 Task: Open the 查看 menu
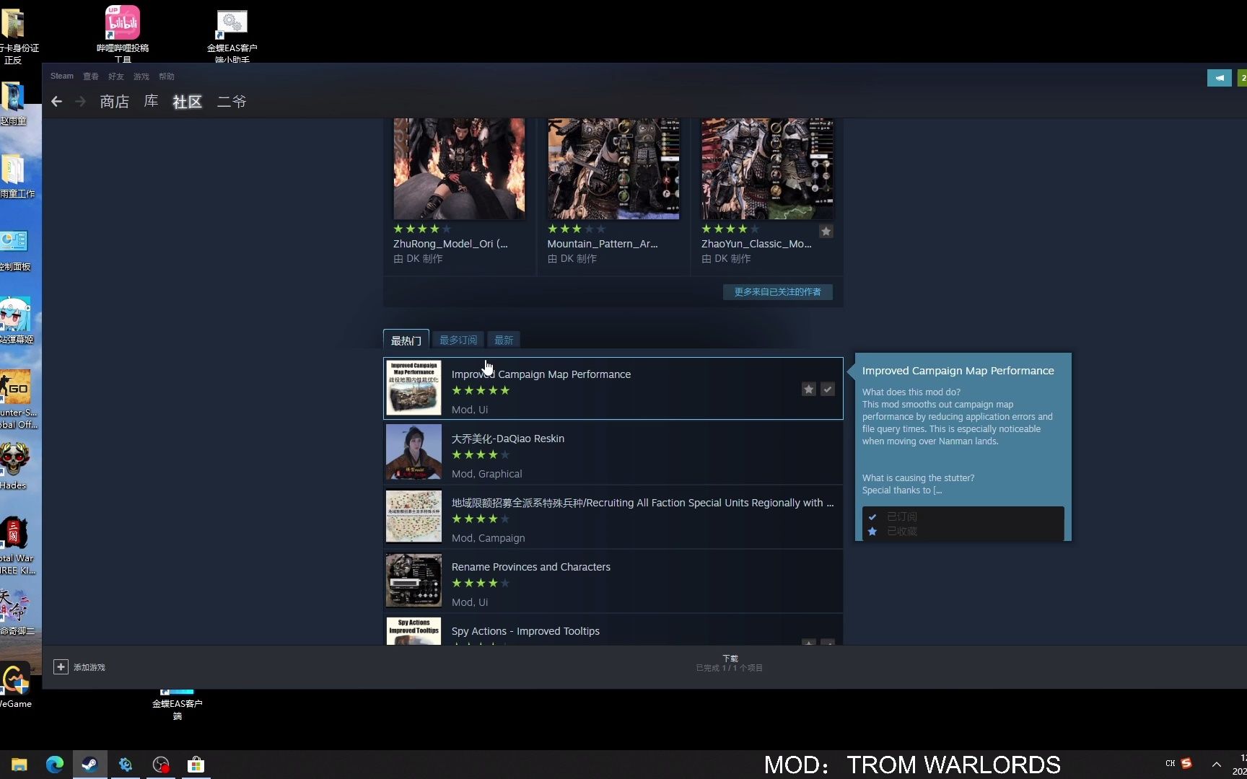(x=91, y=76)
